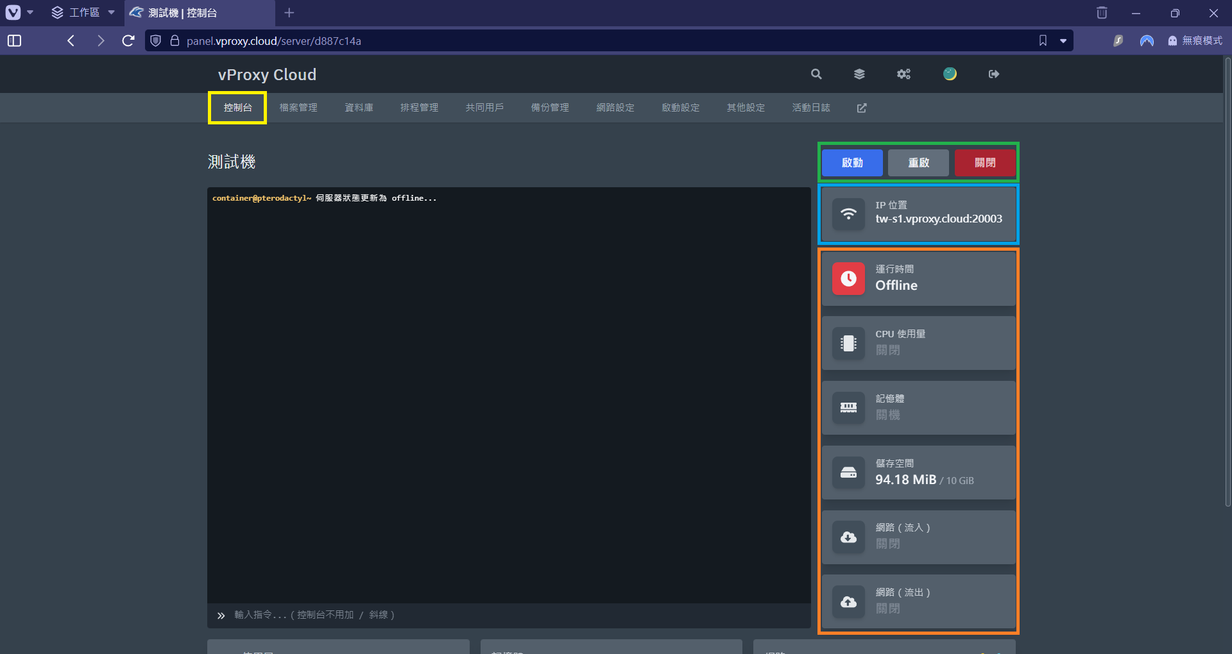This screenshot has height=654, width=1232.
Task: Open the 網路設定 tab
Action: pos(615,108)
